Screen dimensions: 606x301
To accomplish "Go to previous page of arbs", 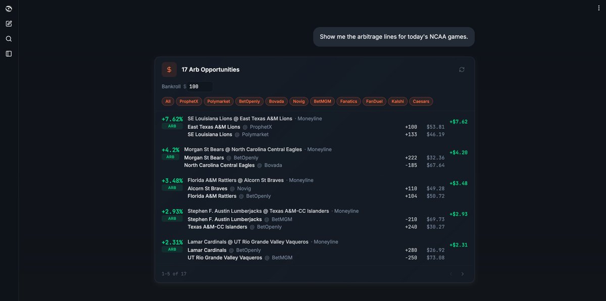I will coord(451,274).
